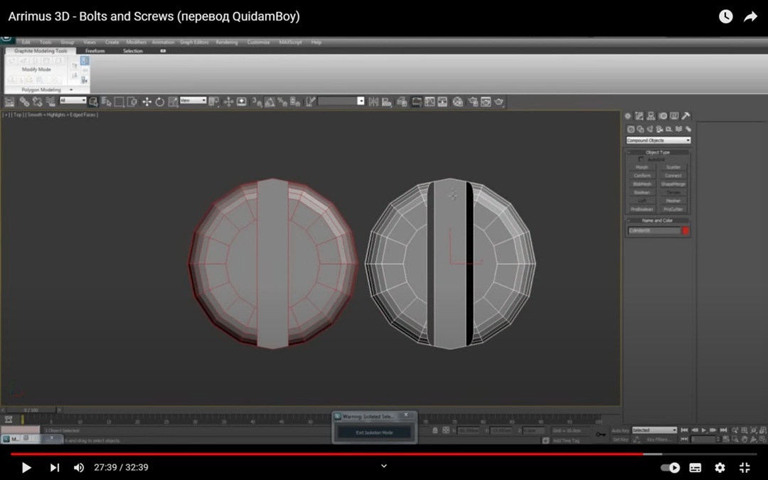The height and width of the screenshot is (480, 768).
Task: Click the Bind to Space Warp icon
Action: tap(50, 102)
